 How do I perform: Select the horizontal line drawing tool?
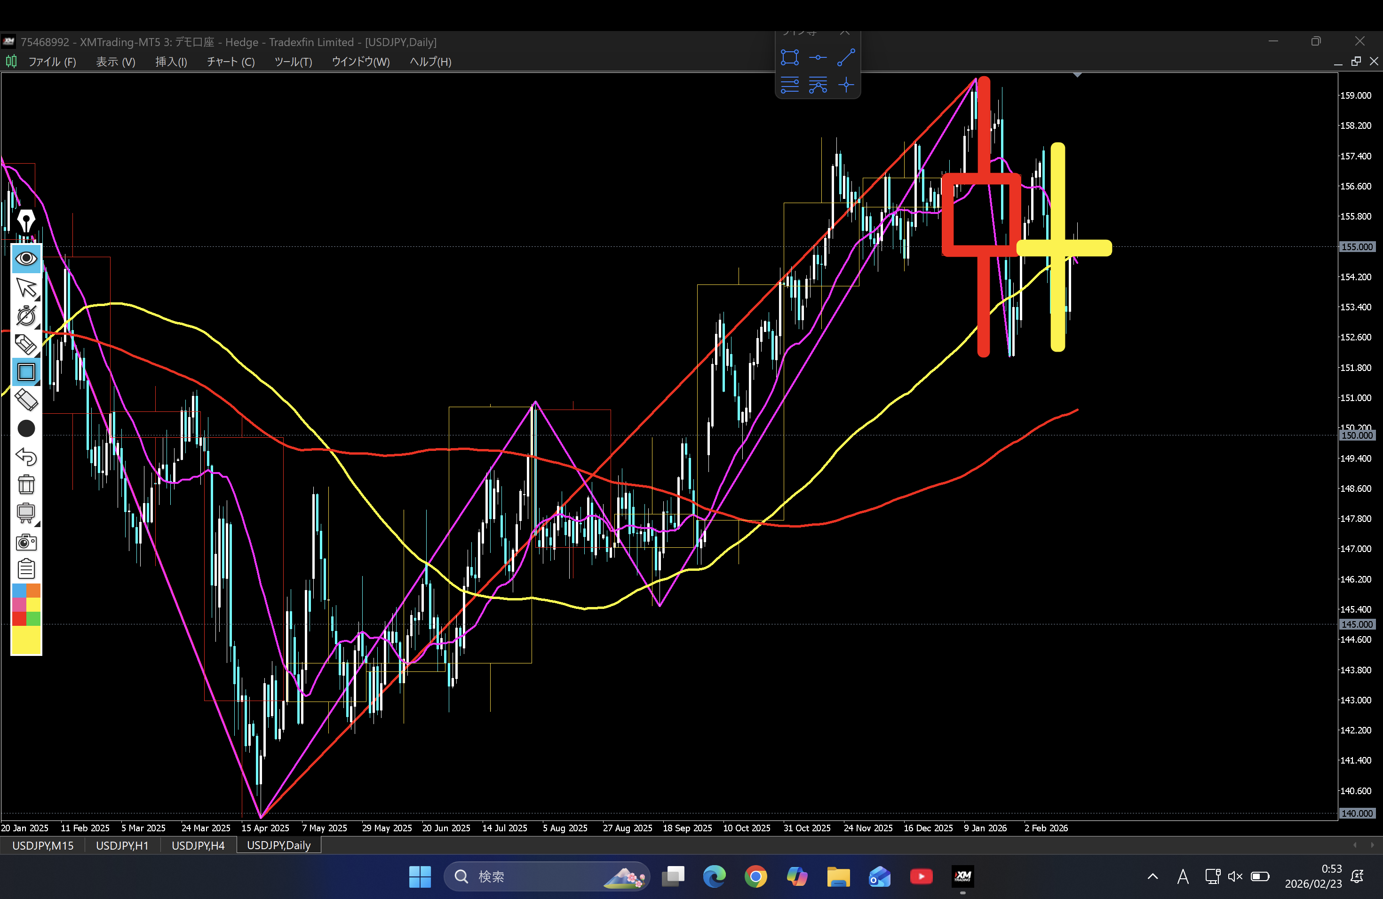tap(818, 57)
